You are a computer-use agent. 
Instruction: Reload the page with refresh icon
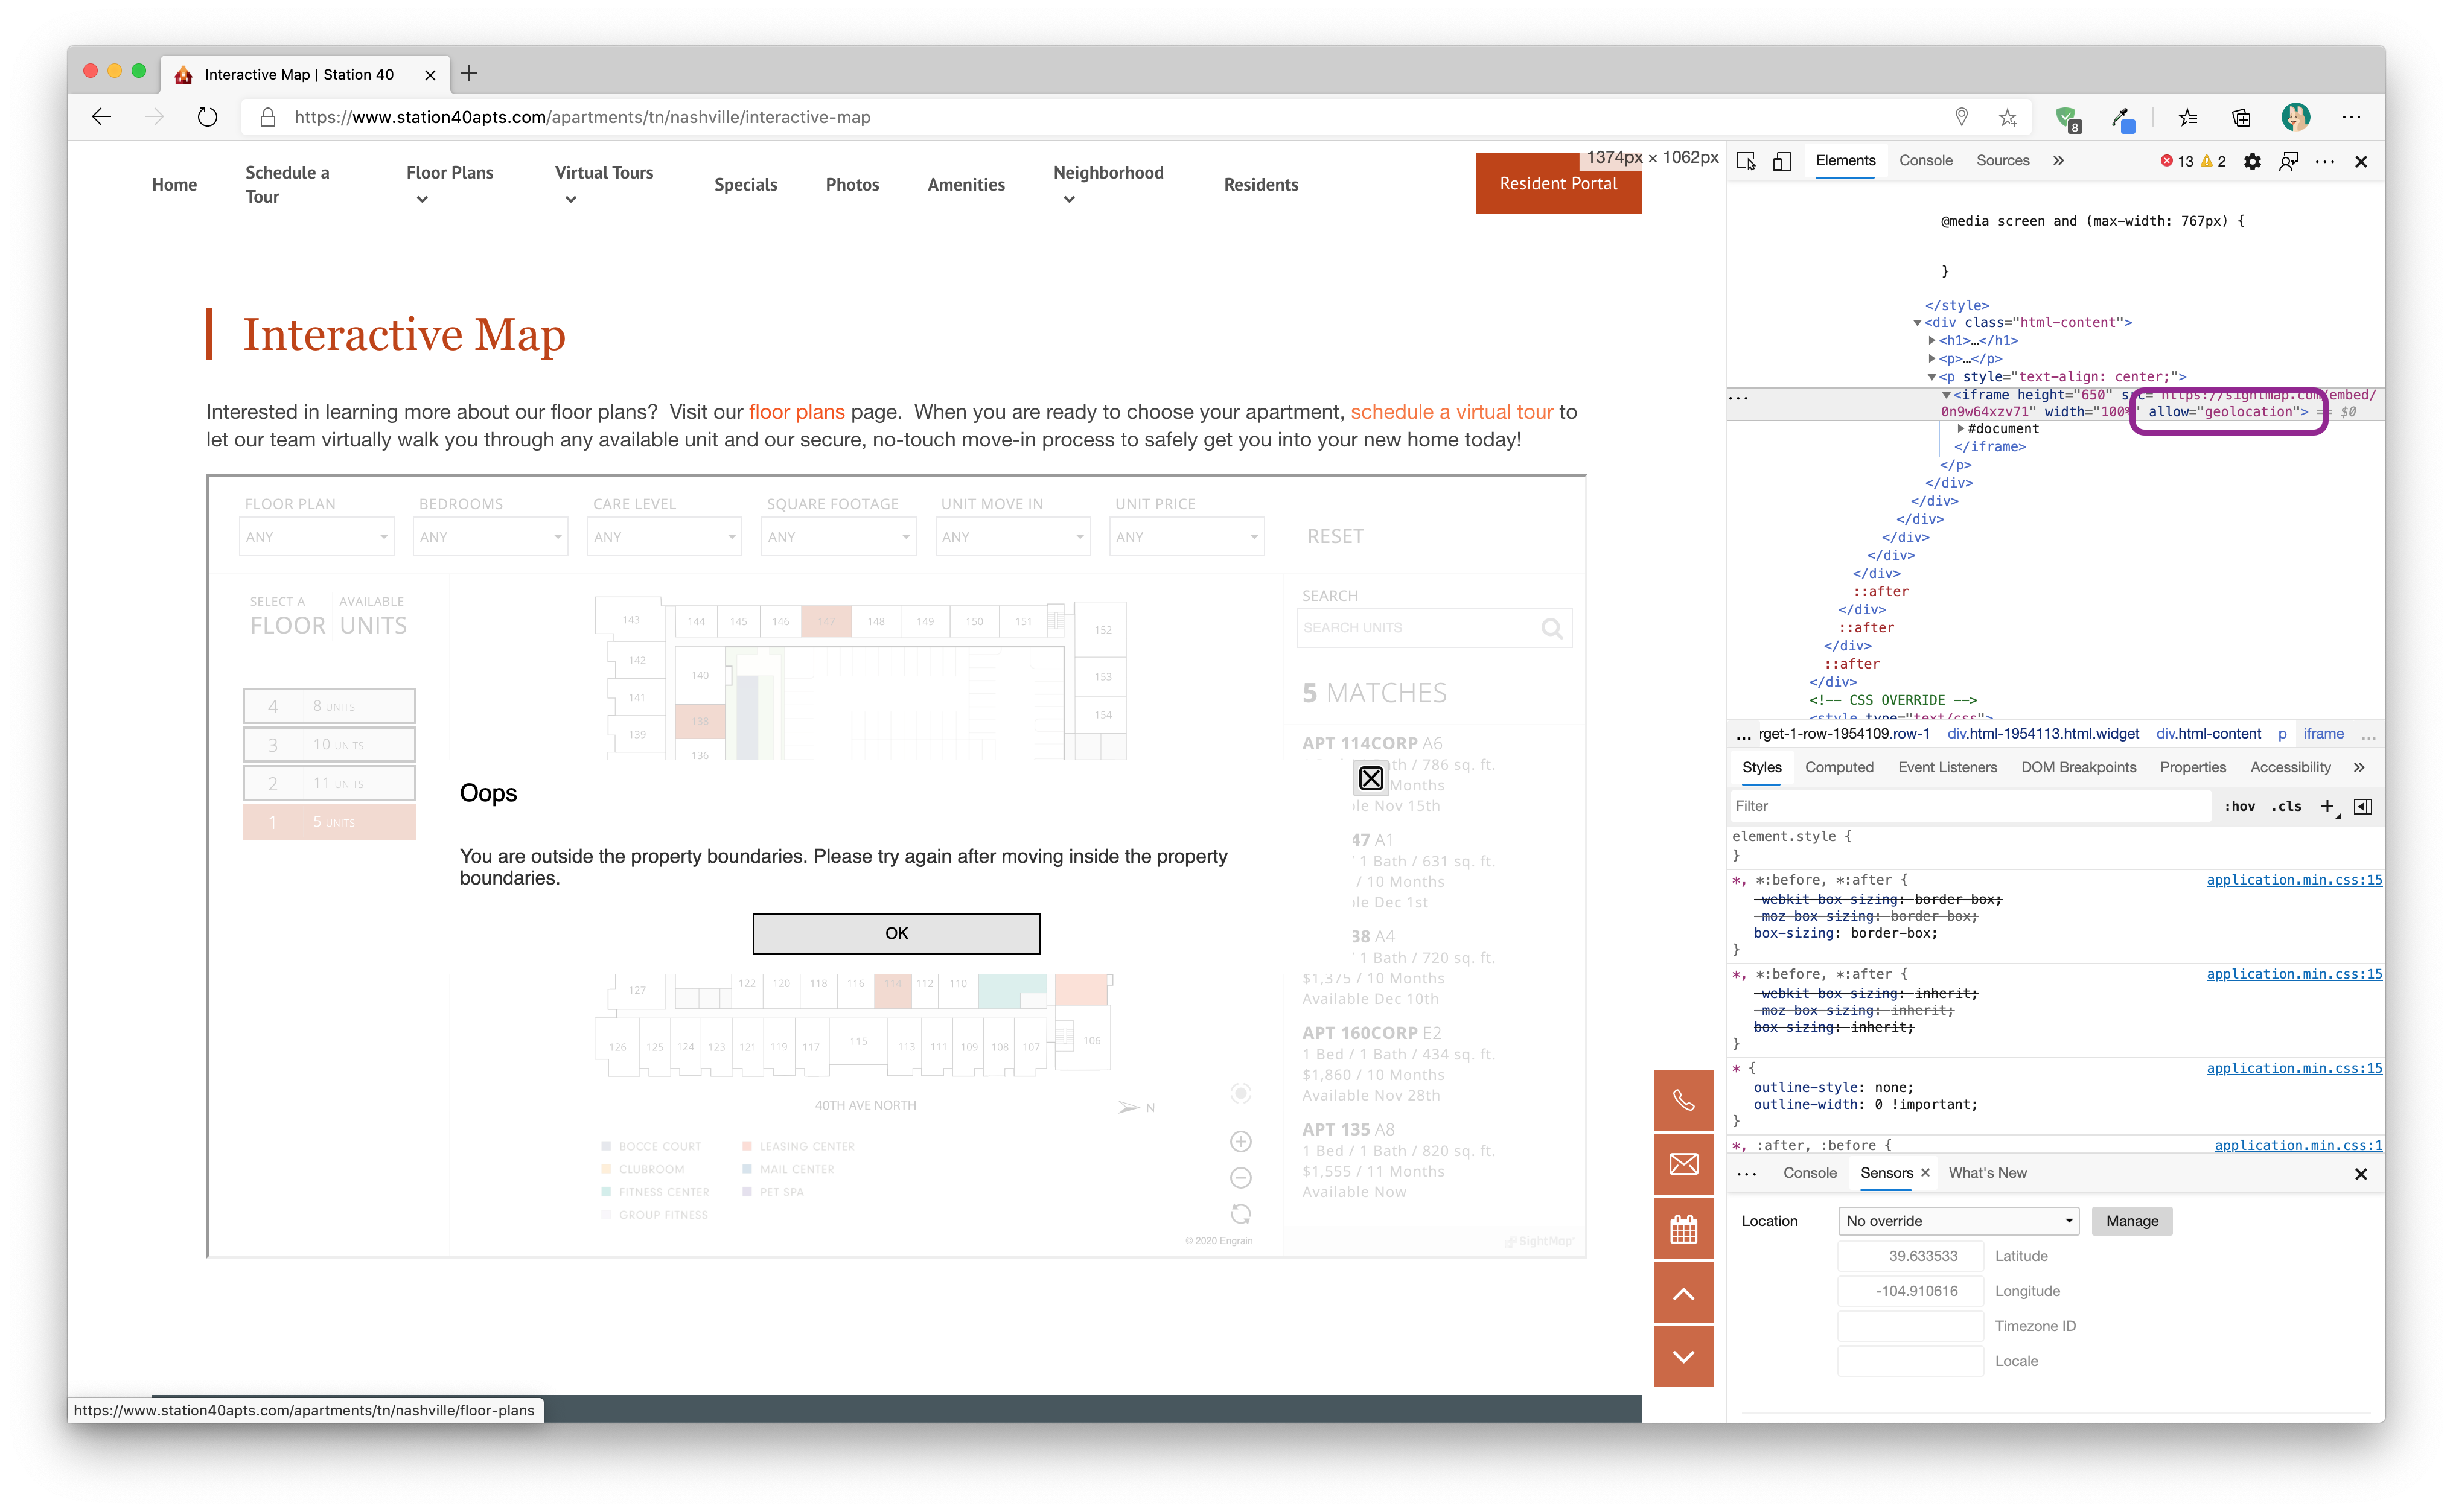coord(207,117)
